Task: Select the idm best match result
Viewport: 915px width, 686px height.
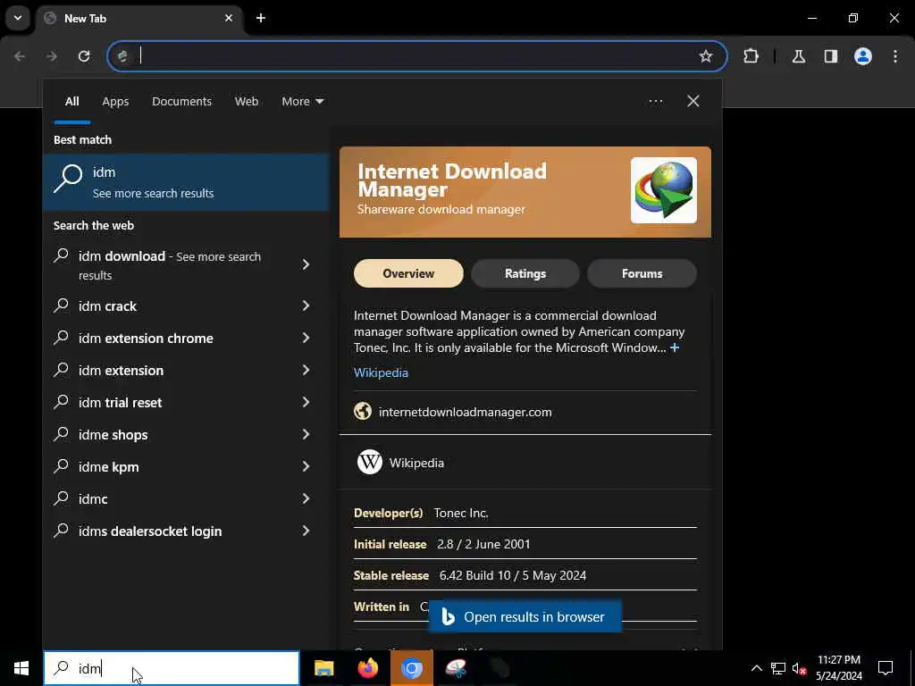Action: click(x=186, y=182)
